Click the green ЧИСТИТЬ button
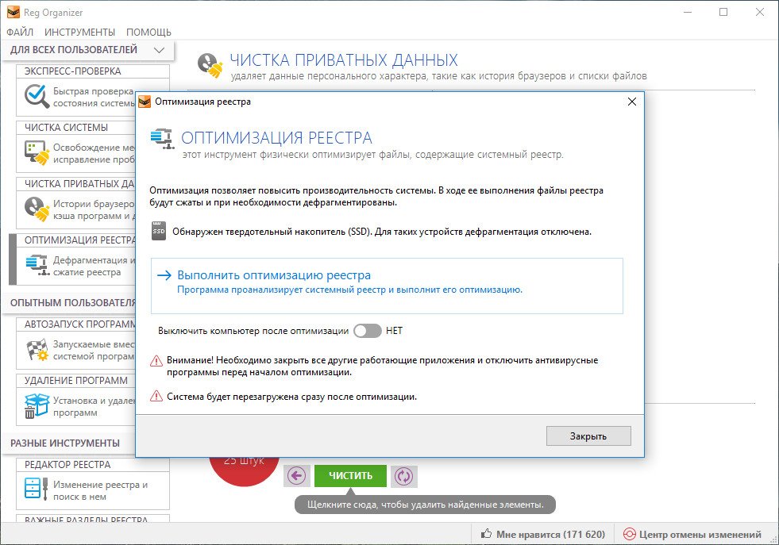 pyautogui.click(x=350, y=476)
